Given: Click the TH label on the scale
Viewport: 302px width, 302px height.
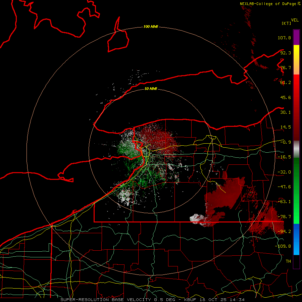Looking at the screenshot, I should (288, 261).
